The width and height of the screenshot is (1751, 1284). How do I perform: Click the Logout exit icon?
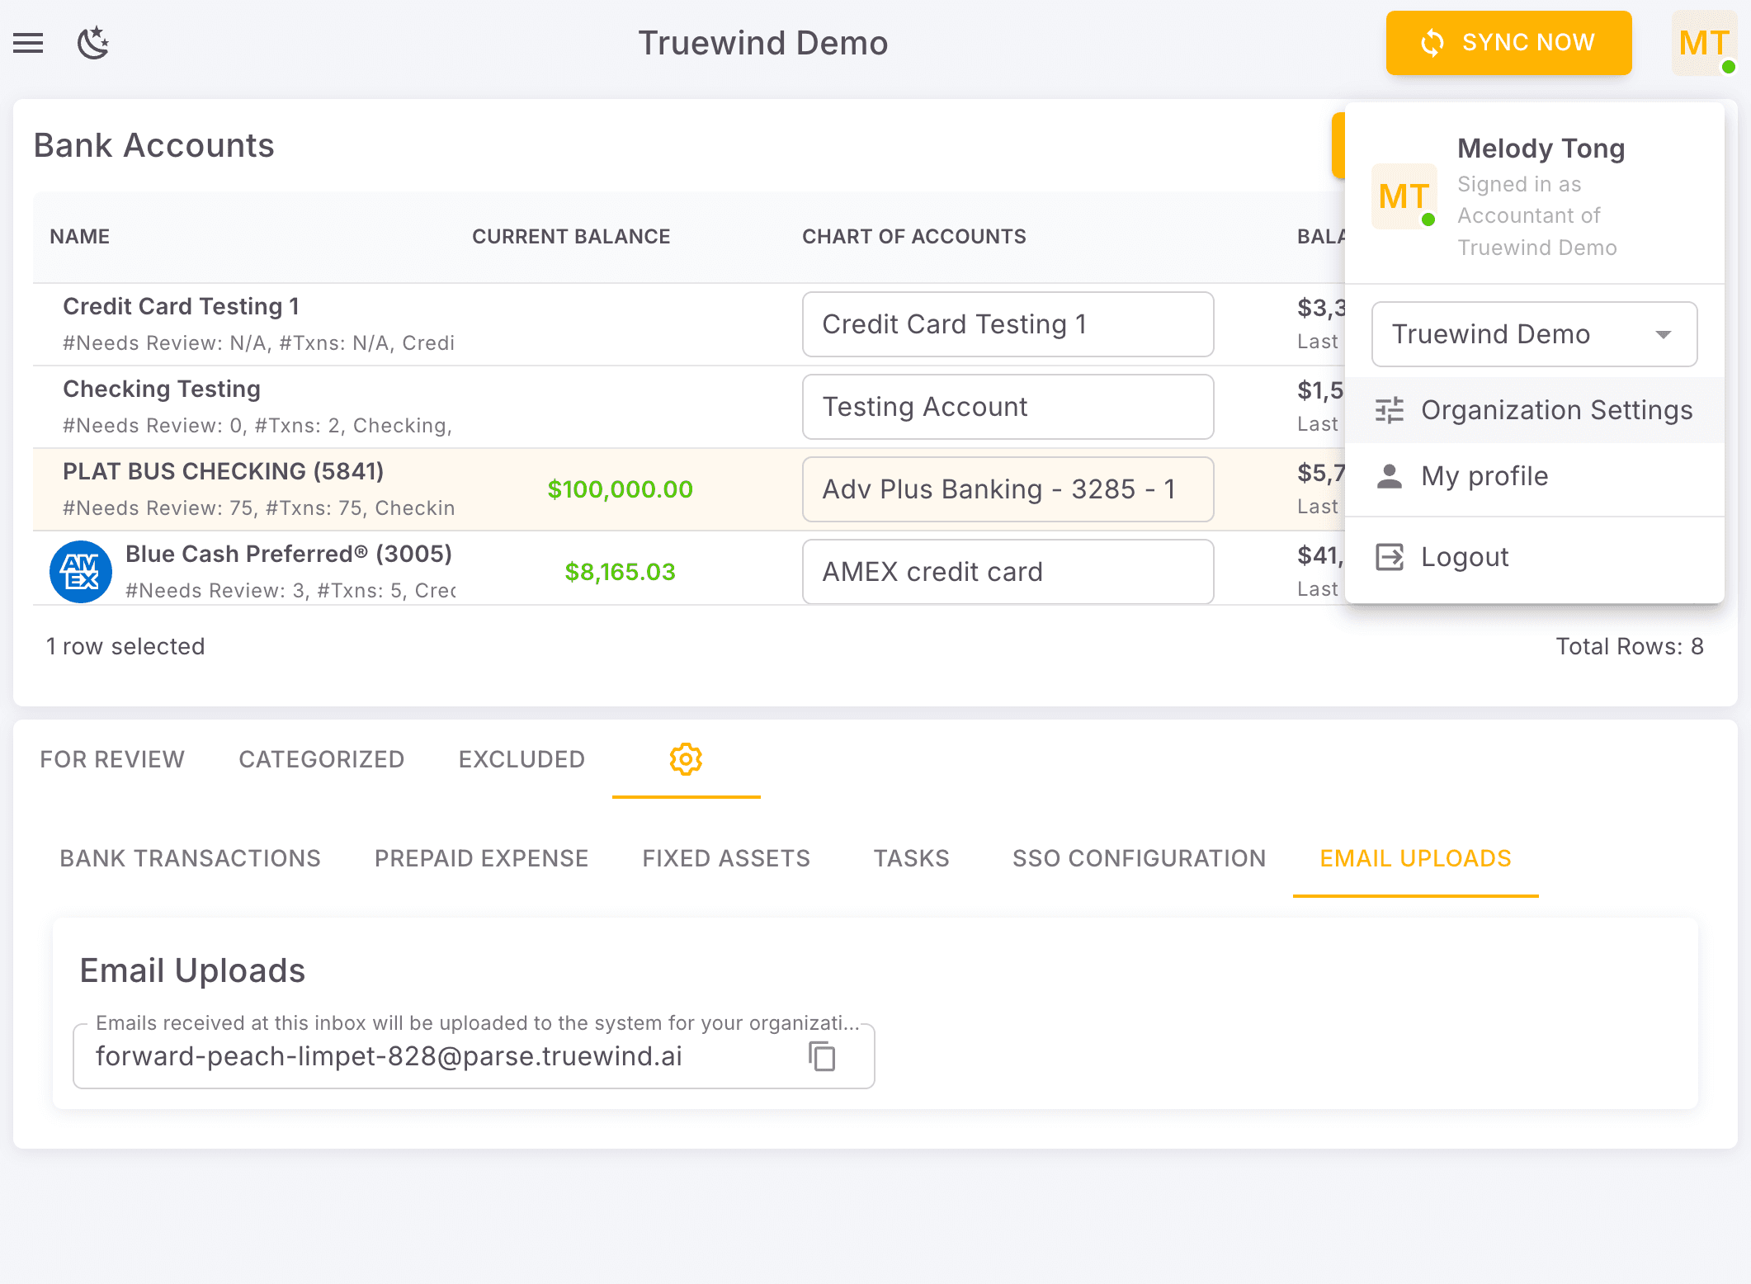pos(1390,557)
